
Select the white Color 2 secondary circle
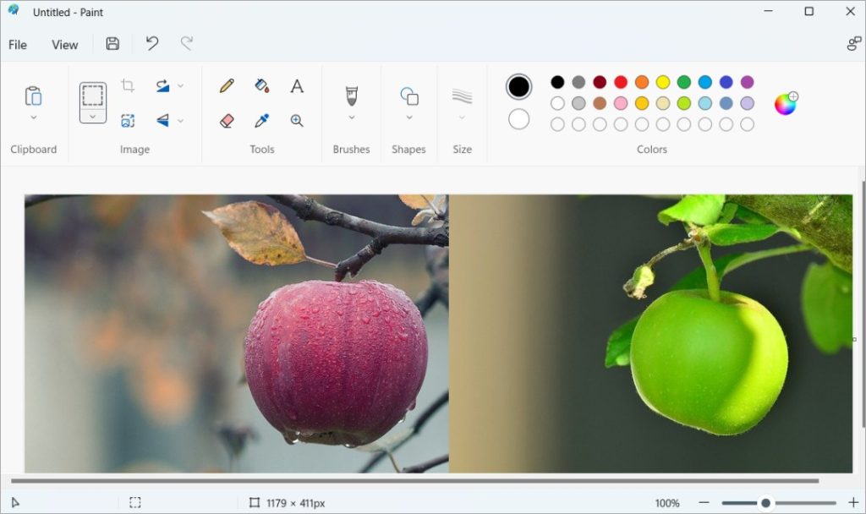tap(518, 119)
